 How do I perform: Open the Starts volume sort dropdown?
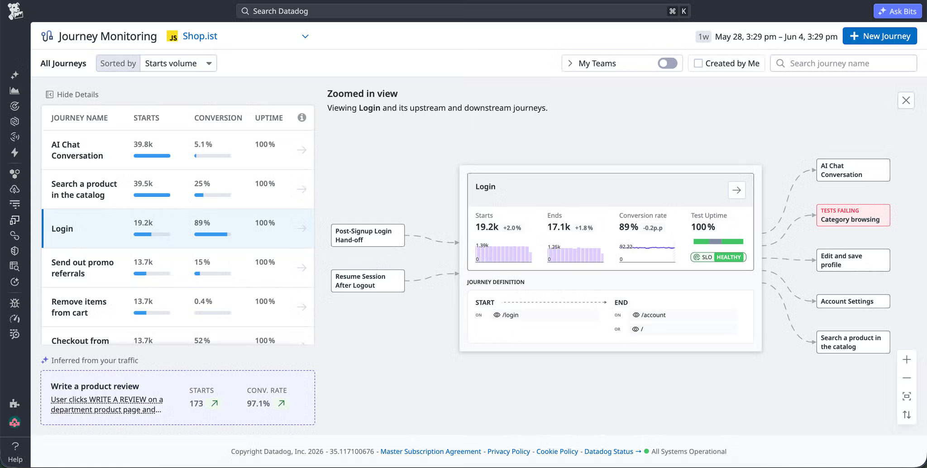[x=178, y=63]
